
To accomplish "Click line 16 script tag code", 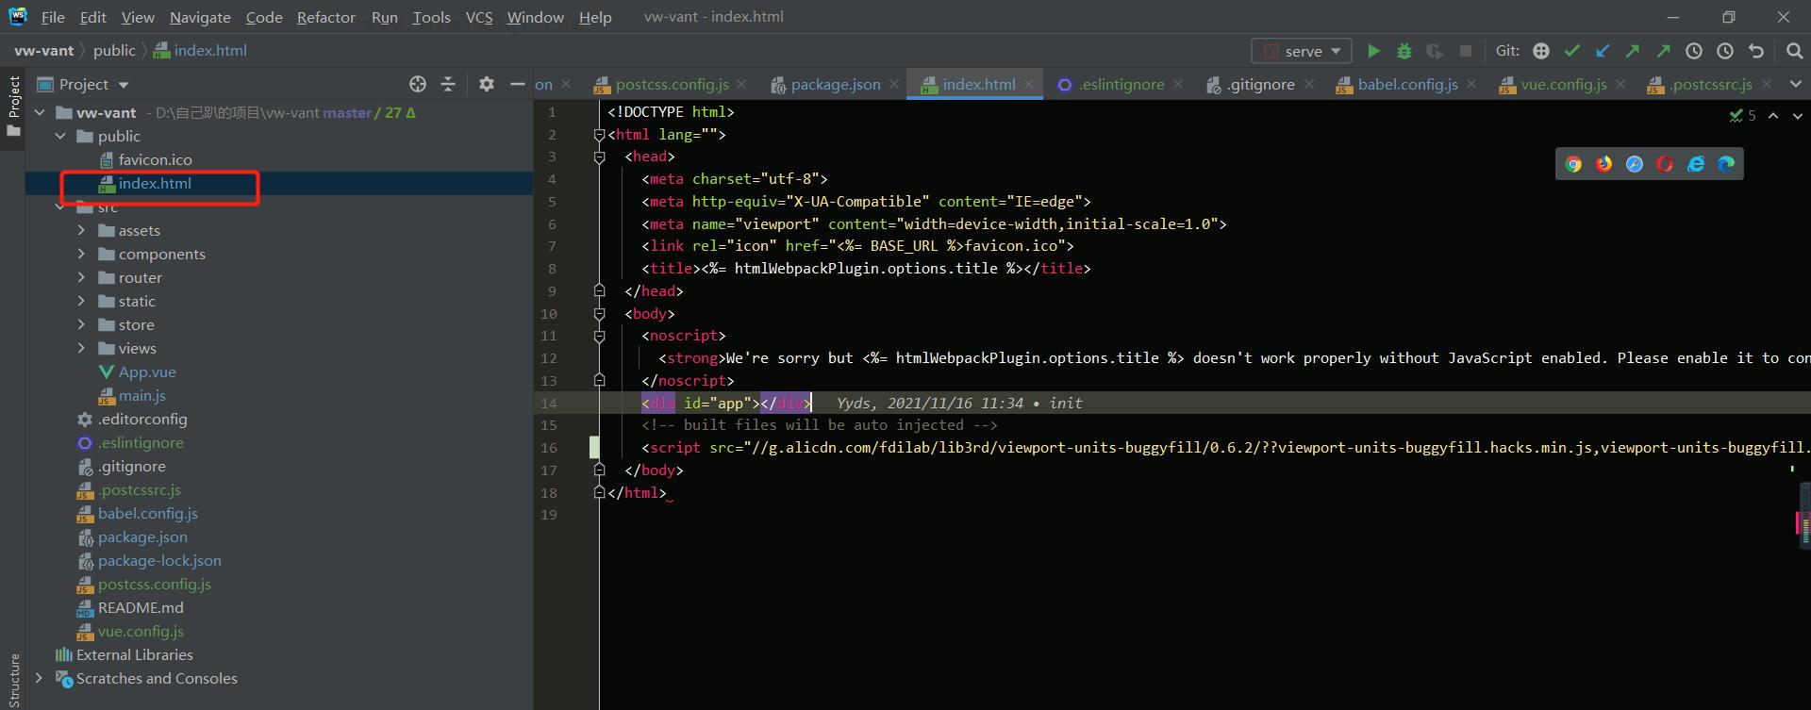I will coord(1225,448).
